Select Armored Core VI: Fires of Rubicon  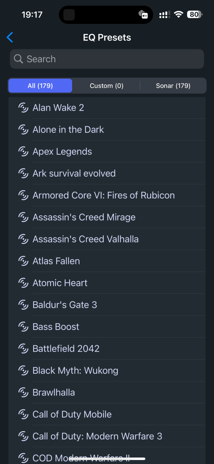click(x=104, y=195)
